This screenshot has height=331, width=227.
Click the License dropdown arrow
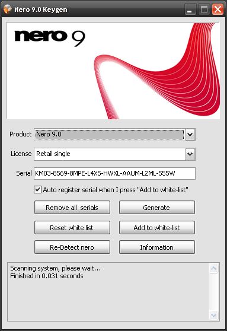190,154
